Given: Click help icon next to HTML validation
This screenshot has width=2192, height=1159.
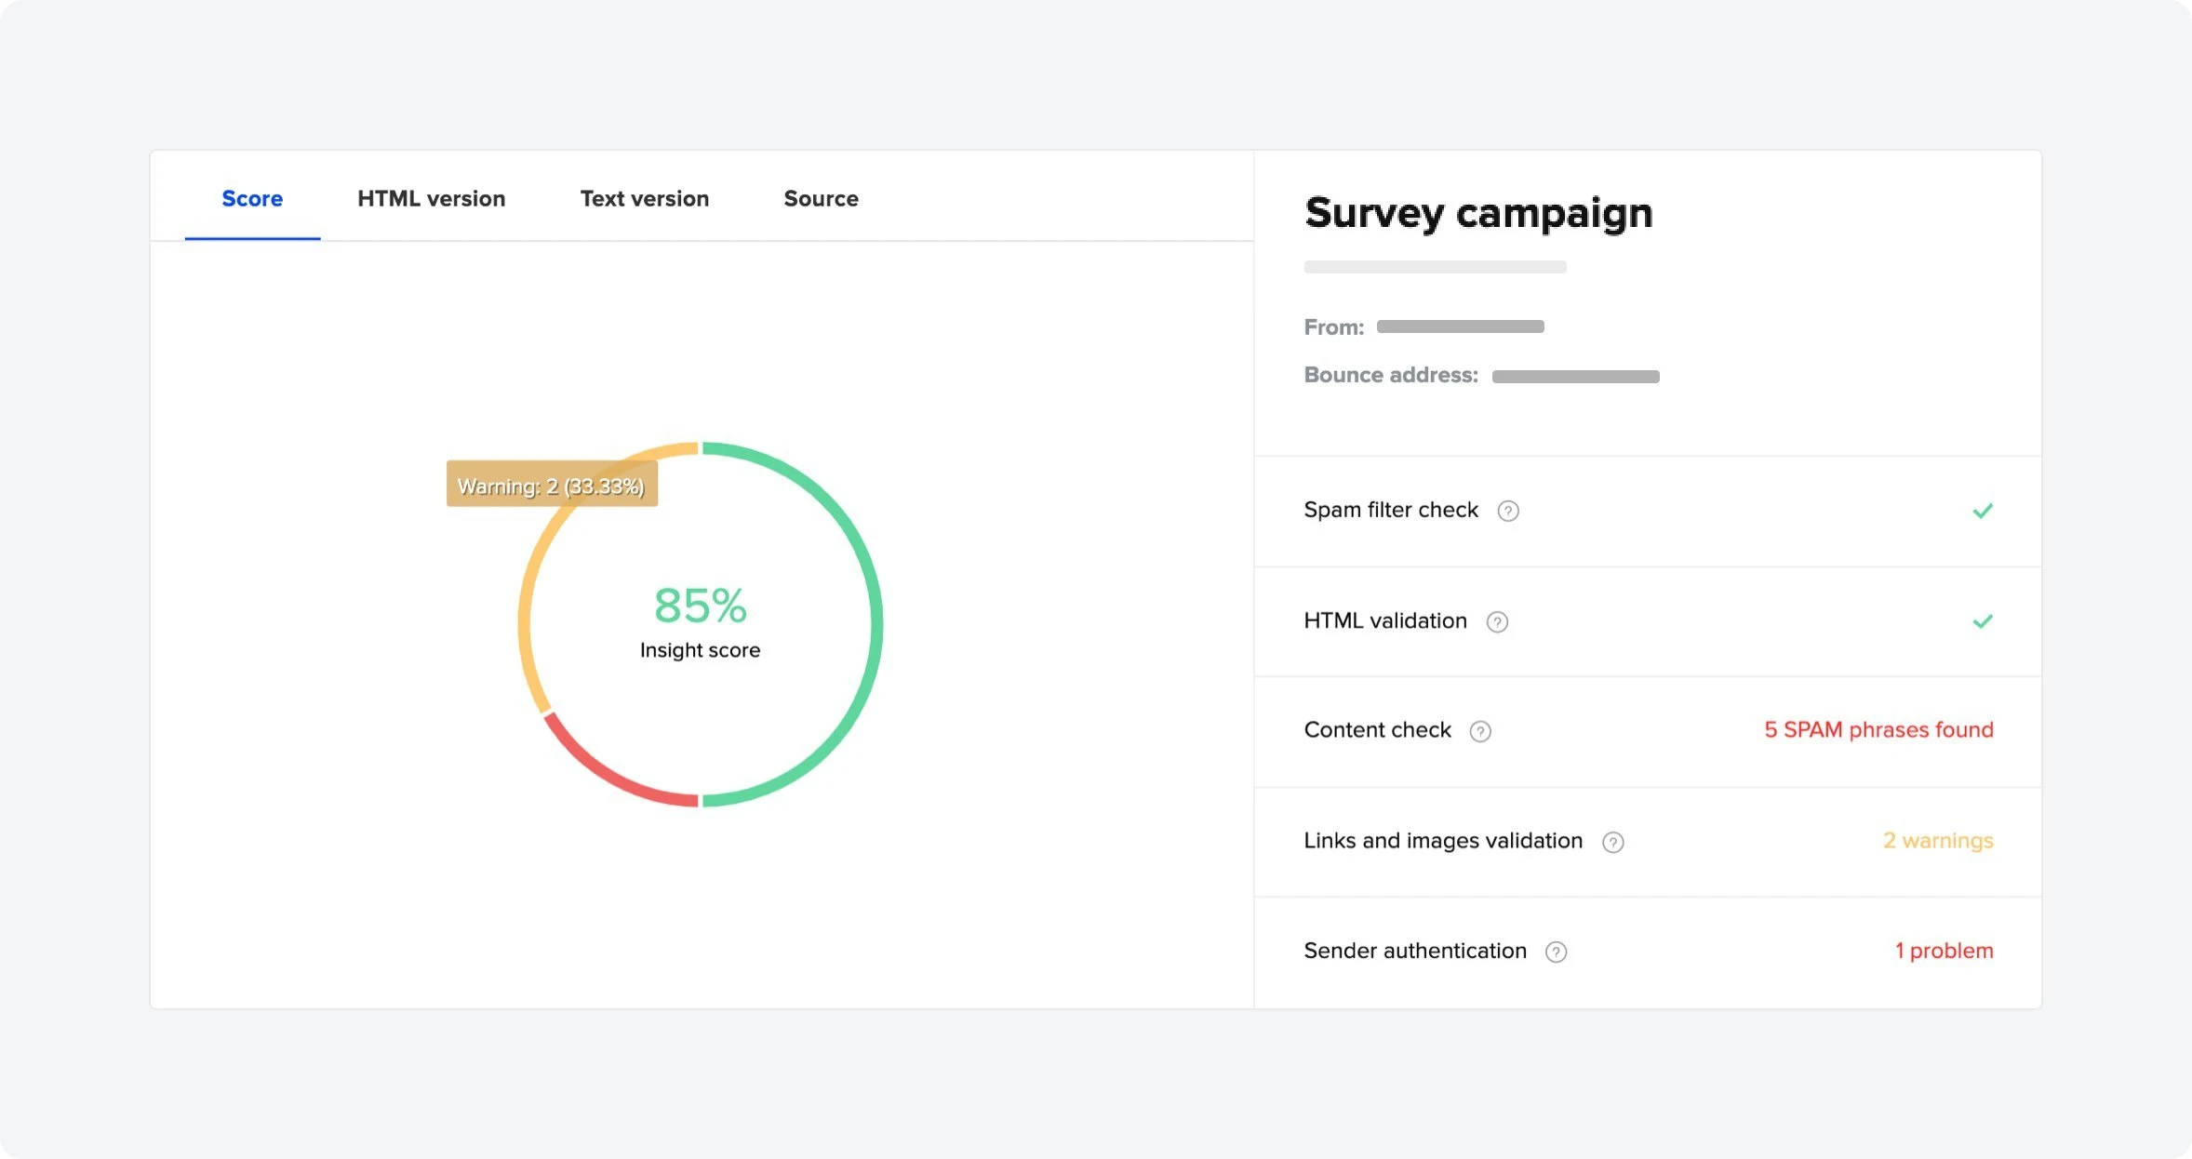Looking at the screenshot, I should click(x=1496, y=621).
